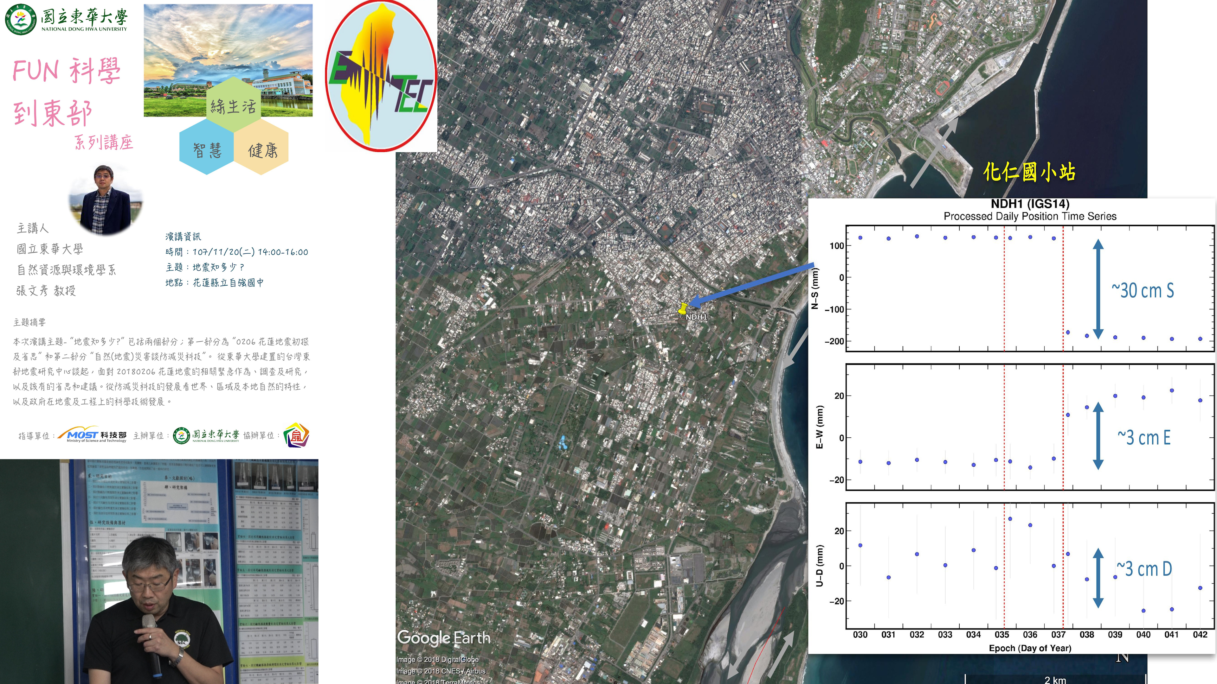
Task: Click the NDH1 (IGS14) chart title
Action: [1030, 204]
